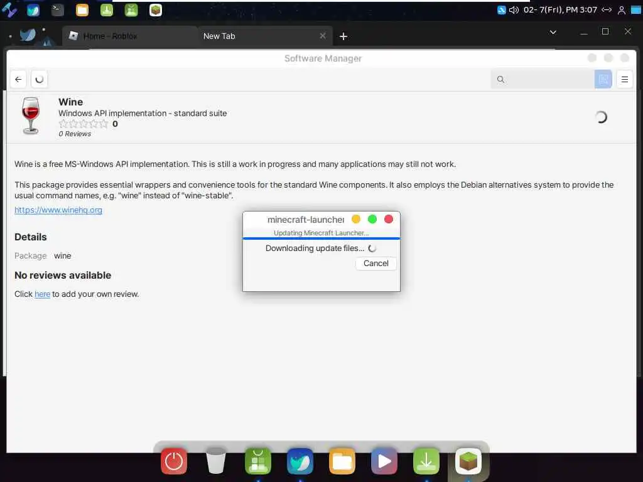Open a new browser tab with plus button
Screen dimensions: 643x482
coord(343,36)
